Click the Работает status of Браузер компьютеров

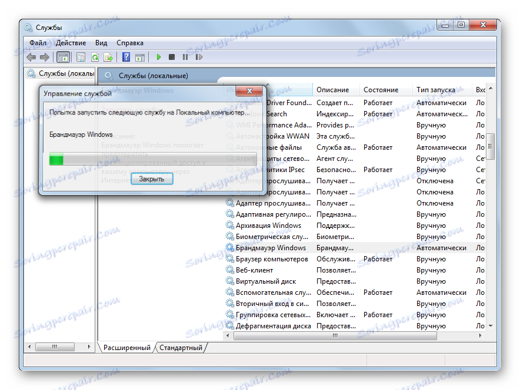(378, 259)
